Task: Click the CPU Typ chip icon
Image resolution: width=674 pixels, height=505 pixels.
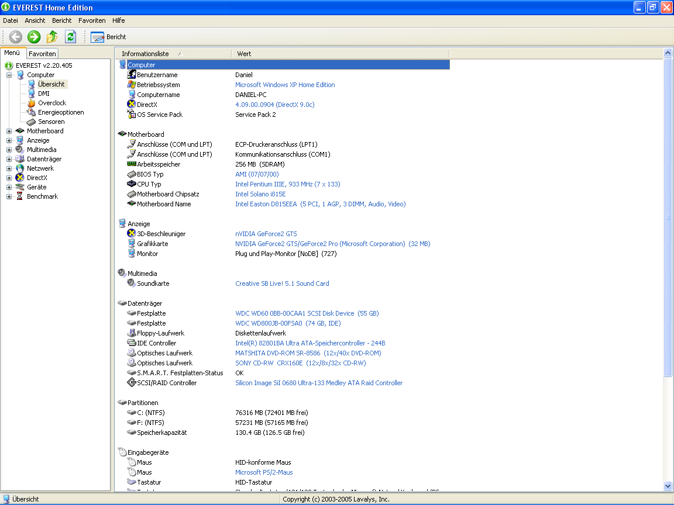Action: 132,184
